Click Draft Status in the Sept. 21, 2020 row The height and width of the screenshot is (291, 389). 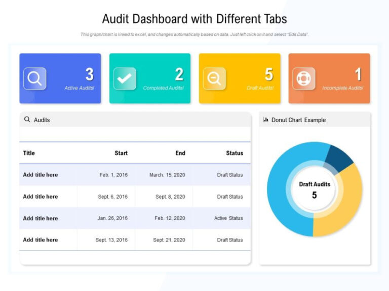230,240
